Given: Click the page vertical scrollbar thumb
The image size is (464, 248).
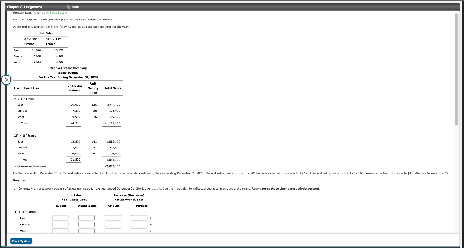Looking at the screenshot, I should 456,69.
